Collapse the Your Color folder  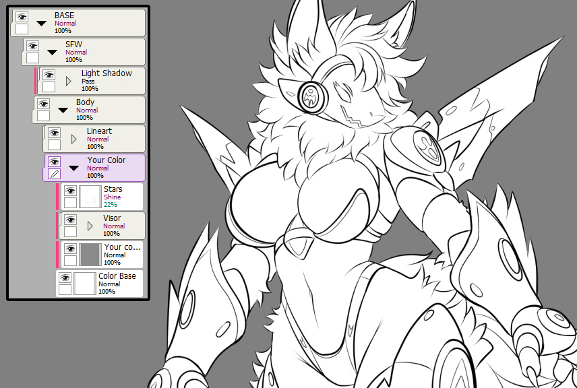pos(74,168)
